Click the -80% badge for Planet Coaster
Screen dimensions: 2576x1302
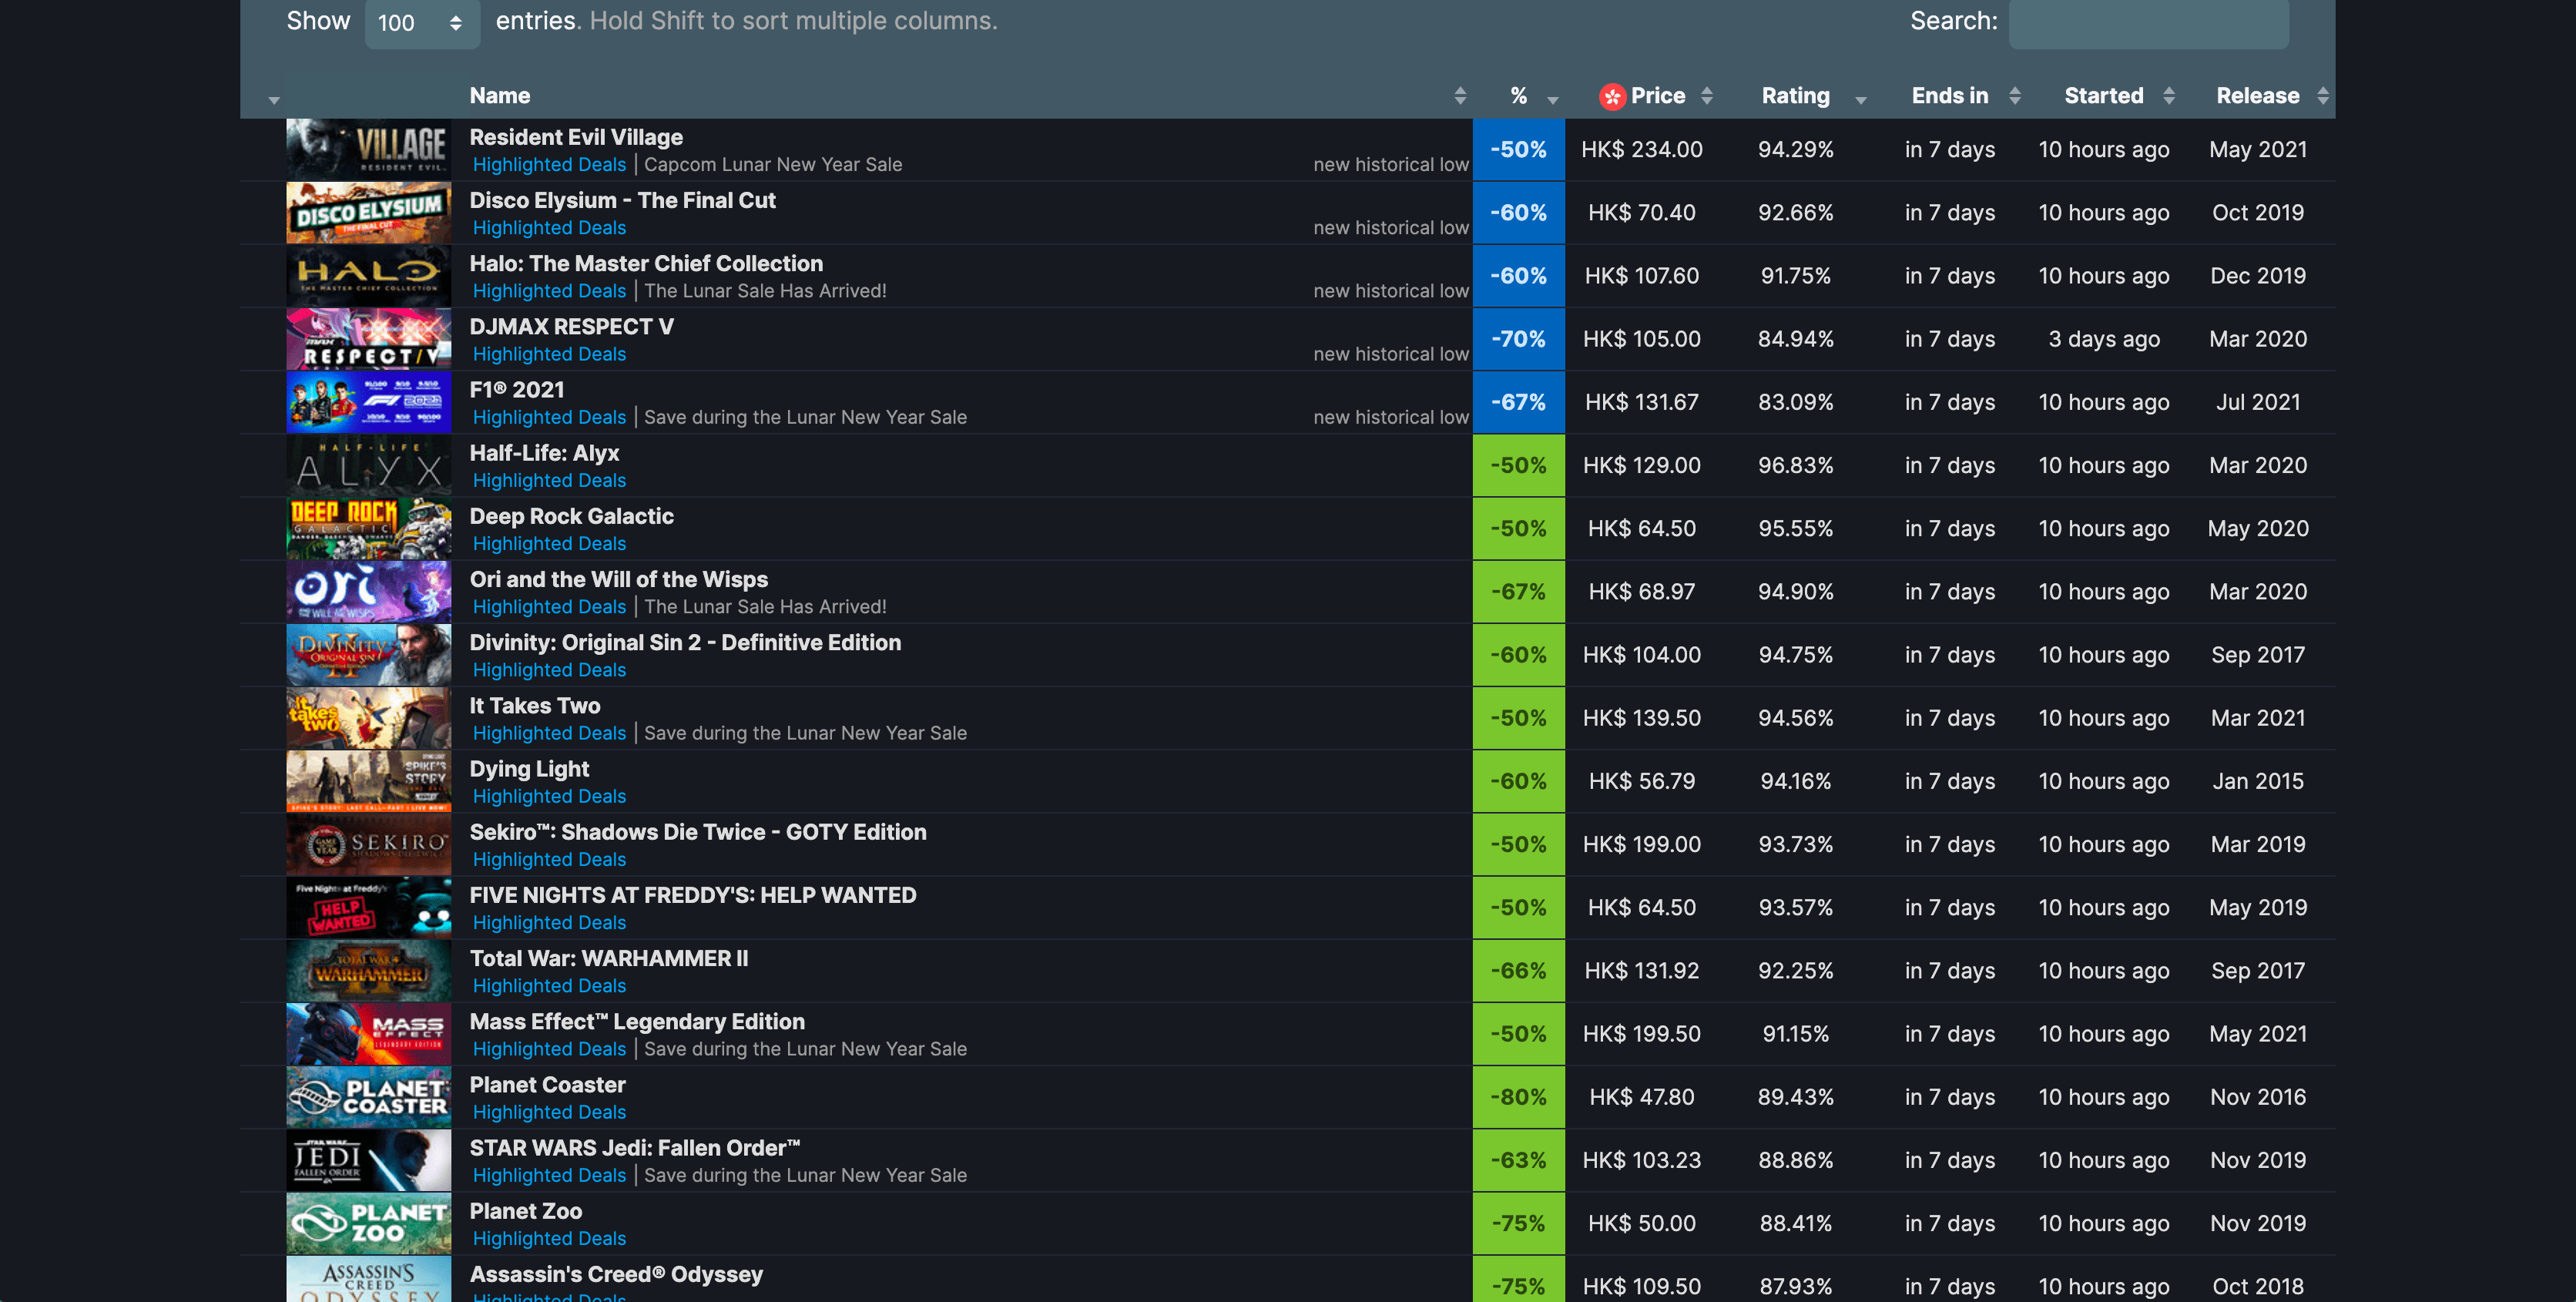tap(1518, 1097)
